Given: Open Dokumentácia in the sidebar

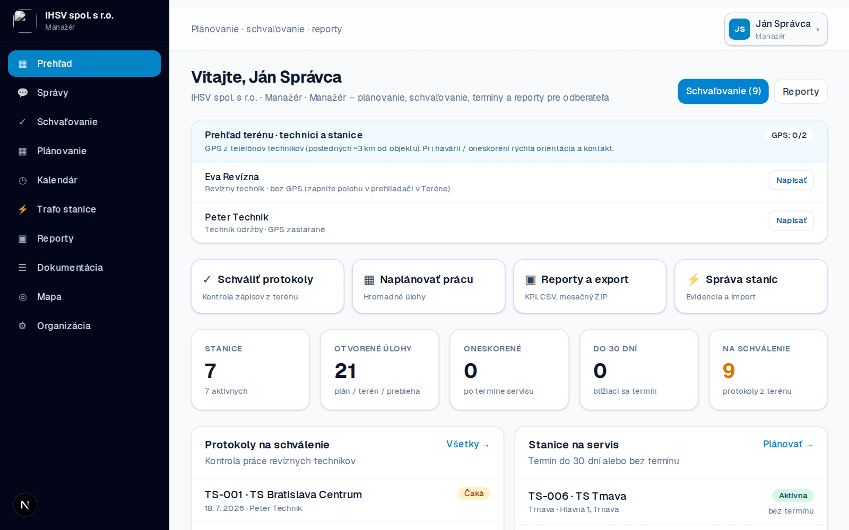Looking at the screenshot, I should tap(84, 268).
